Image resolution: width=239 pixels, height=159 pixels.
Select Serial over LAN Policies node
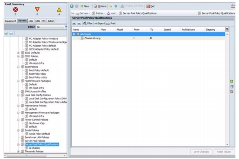click(x=37, y=137)
